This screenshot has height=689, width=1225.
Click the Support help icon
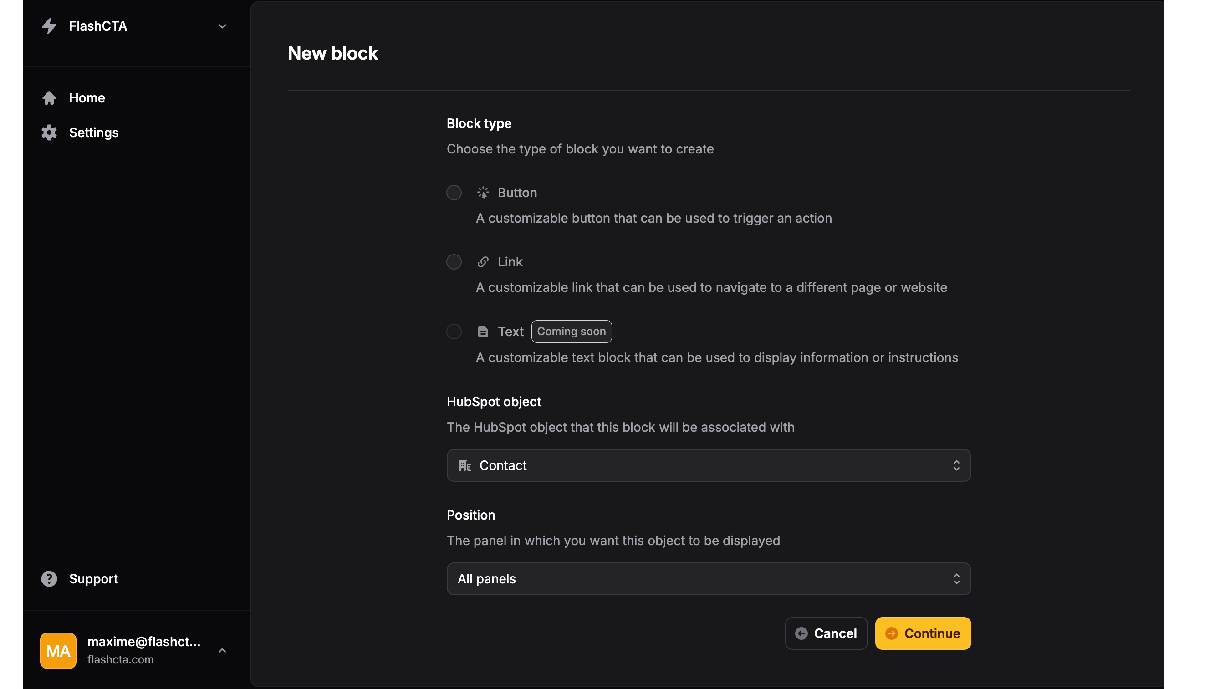49,578
